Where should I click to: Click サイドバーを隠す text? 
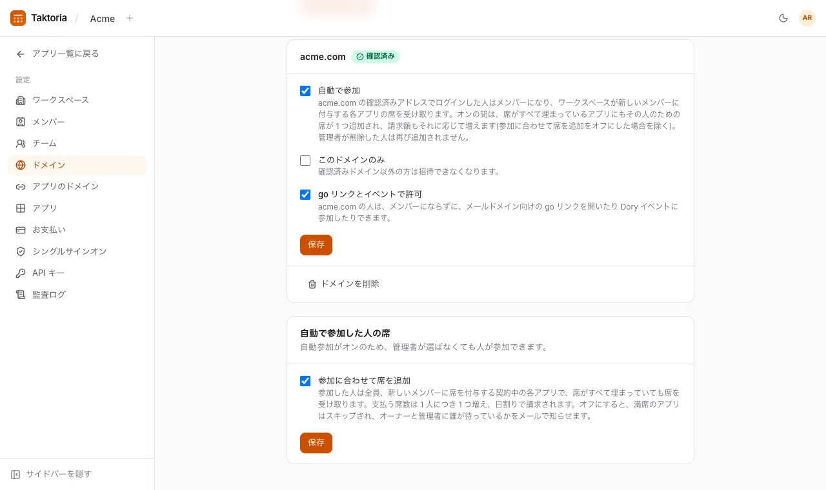coord(59,474)
